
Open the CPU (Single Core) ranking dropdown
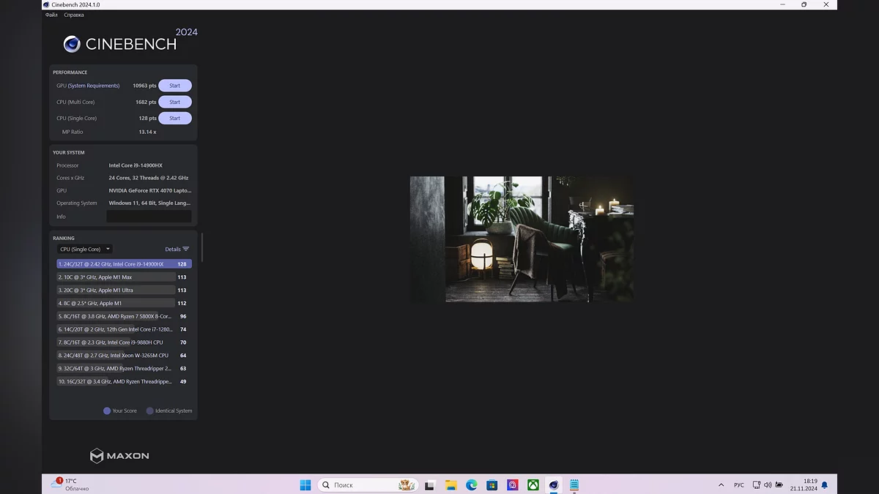[84, 250]
